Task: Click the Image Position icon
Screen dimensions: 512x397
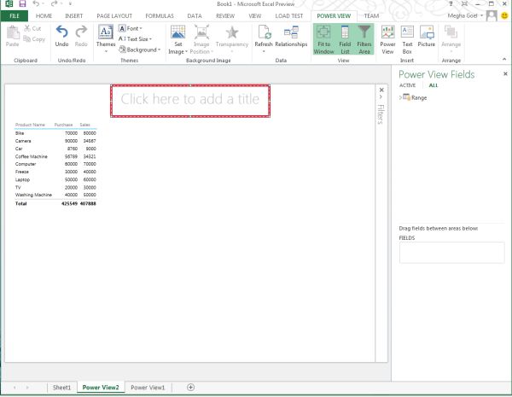Action: 201,32
